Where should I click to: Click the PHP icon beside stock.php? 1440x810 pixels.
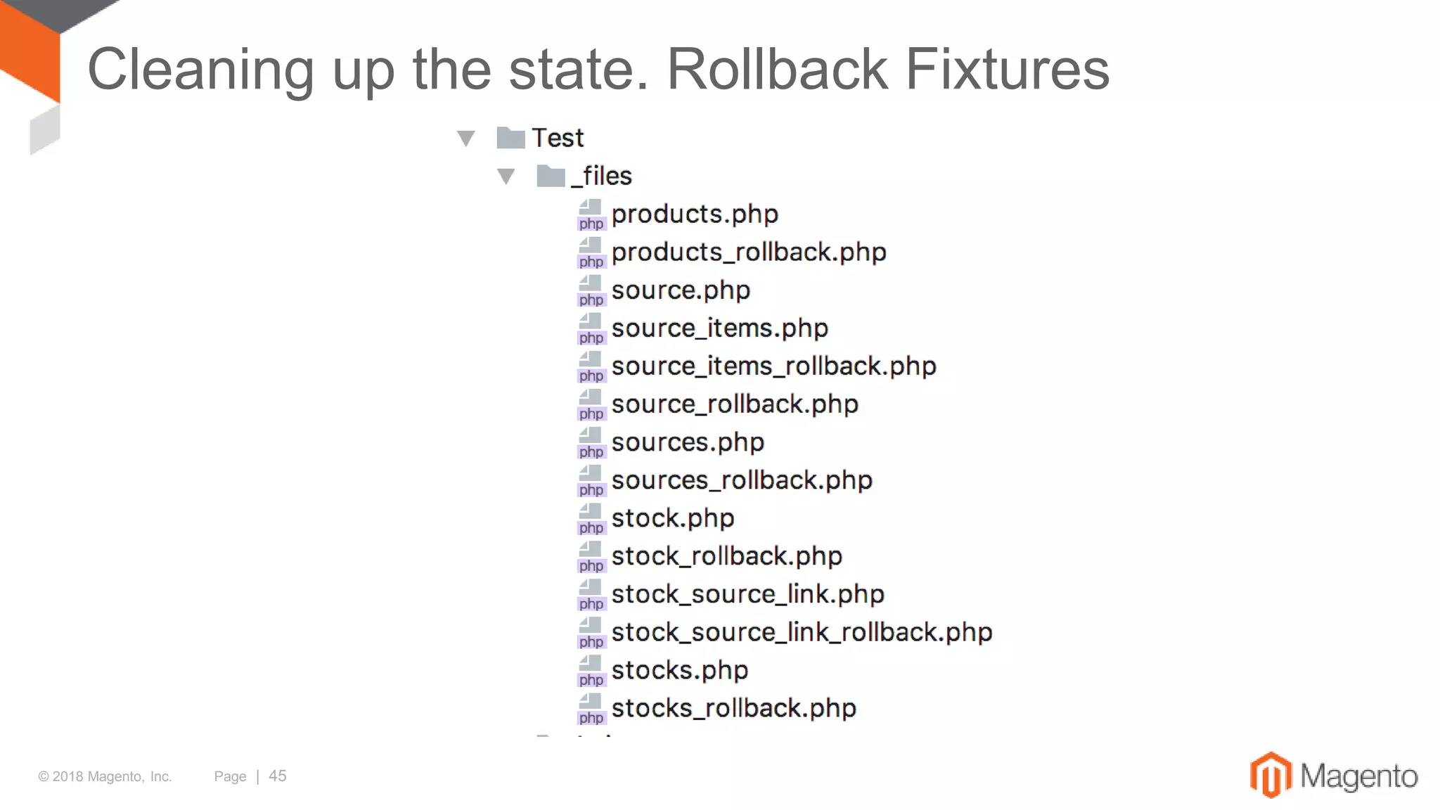point(591,518)
